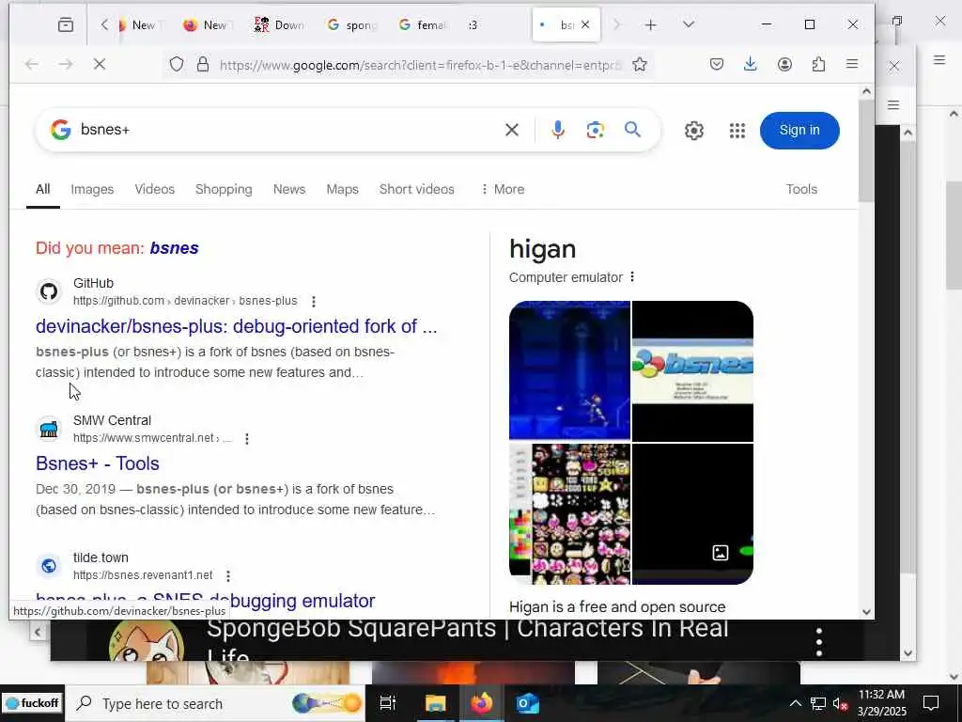This screenshot has height=722, width=962.
Task: Select the Short videos tab
Action: click(416, 189)
